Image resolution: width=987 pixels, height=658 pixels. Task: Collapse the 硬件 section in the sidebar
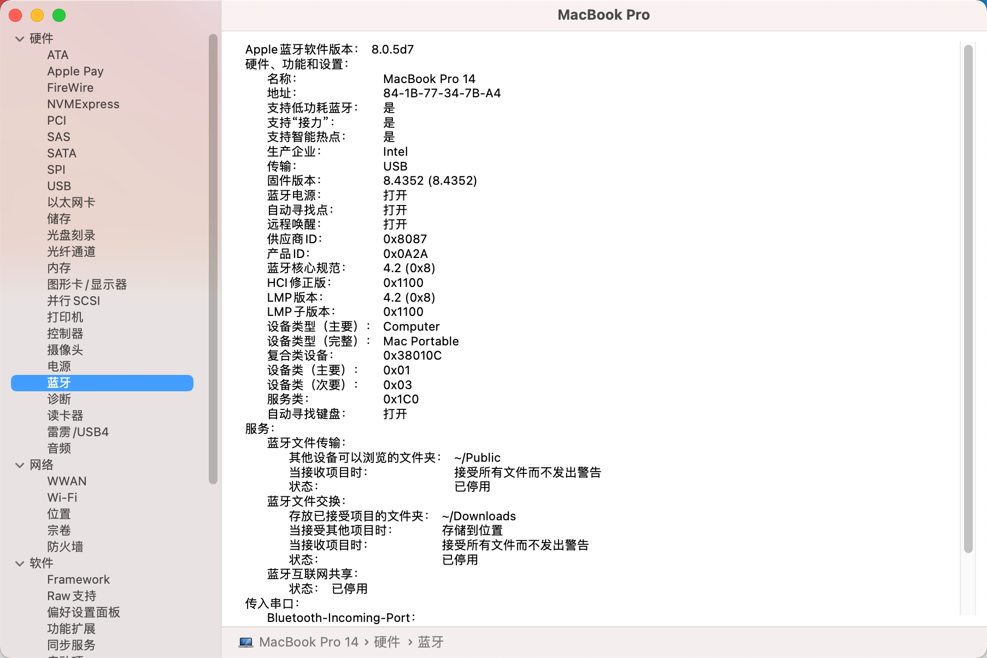(20, 39)
